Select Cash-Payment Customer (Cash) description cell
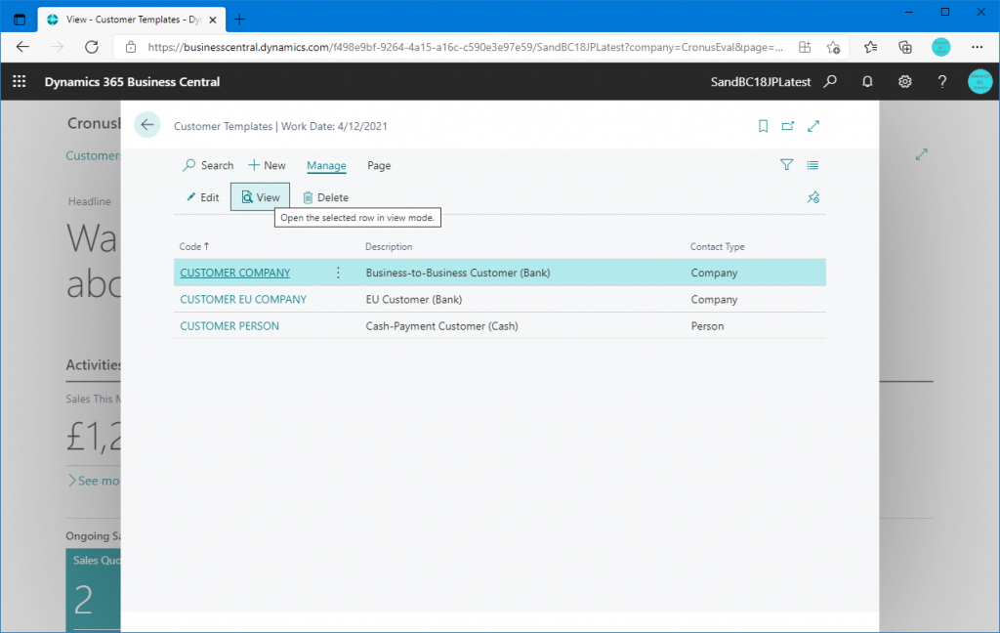 coord(442,326)
